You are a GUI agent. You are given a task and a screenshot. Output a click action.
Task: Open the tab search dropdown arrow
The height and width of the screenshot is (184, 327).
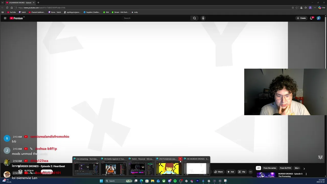click(2, 3)
